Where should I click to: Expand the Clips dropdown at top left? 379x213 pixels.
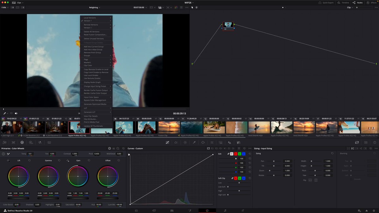tap(20, 3)
